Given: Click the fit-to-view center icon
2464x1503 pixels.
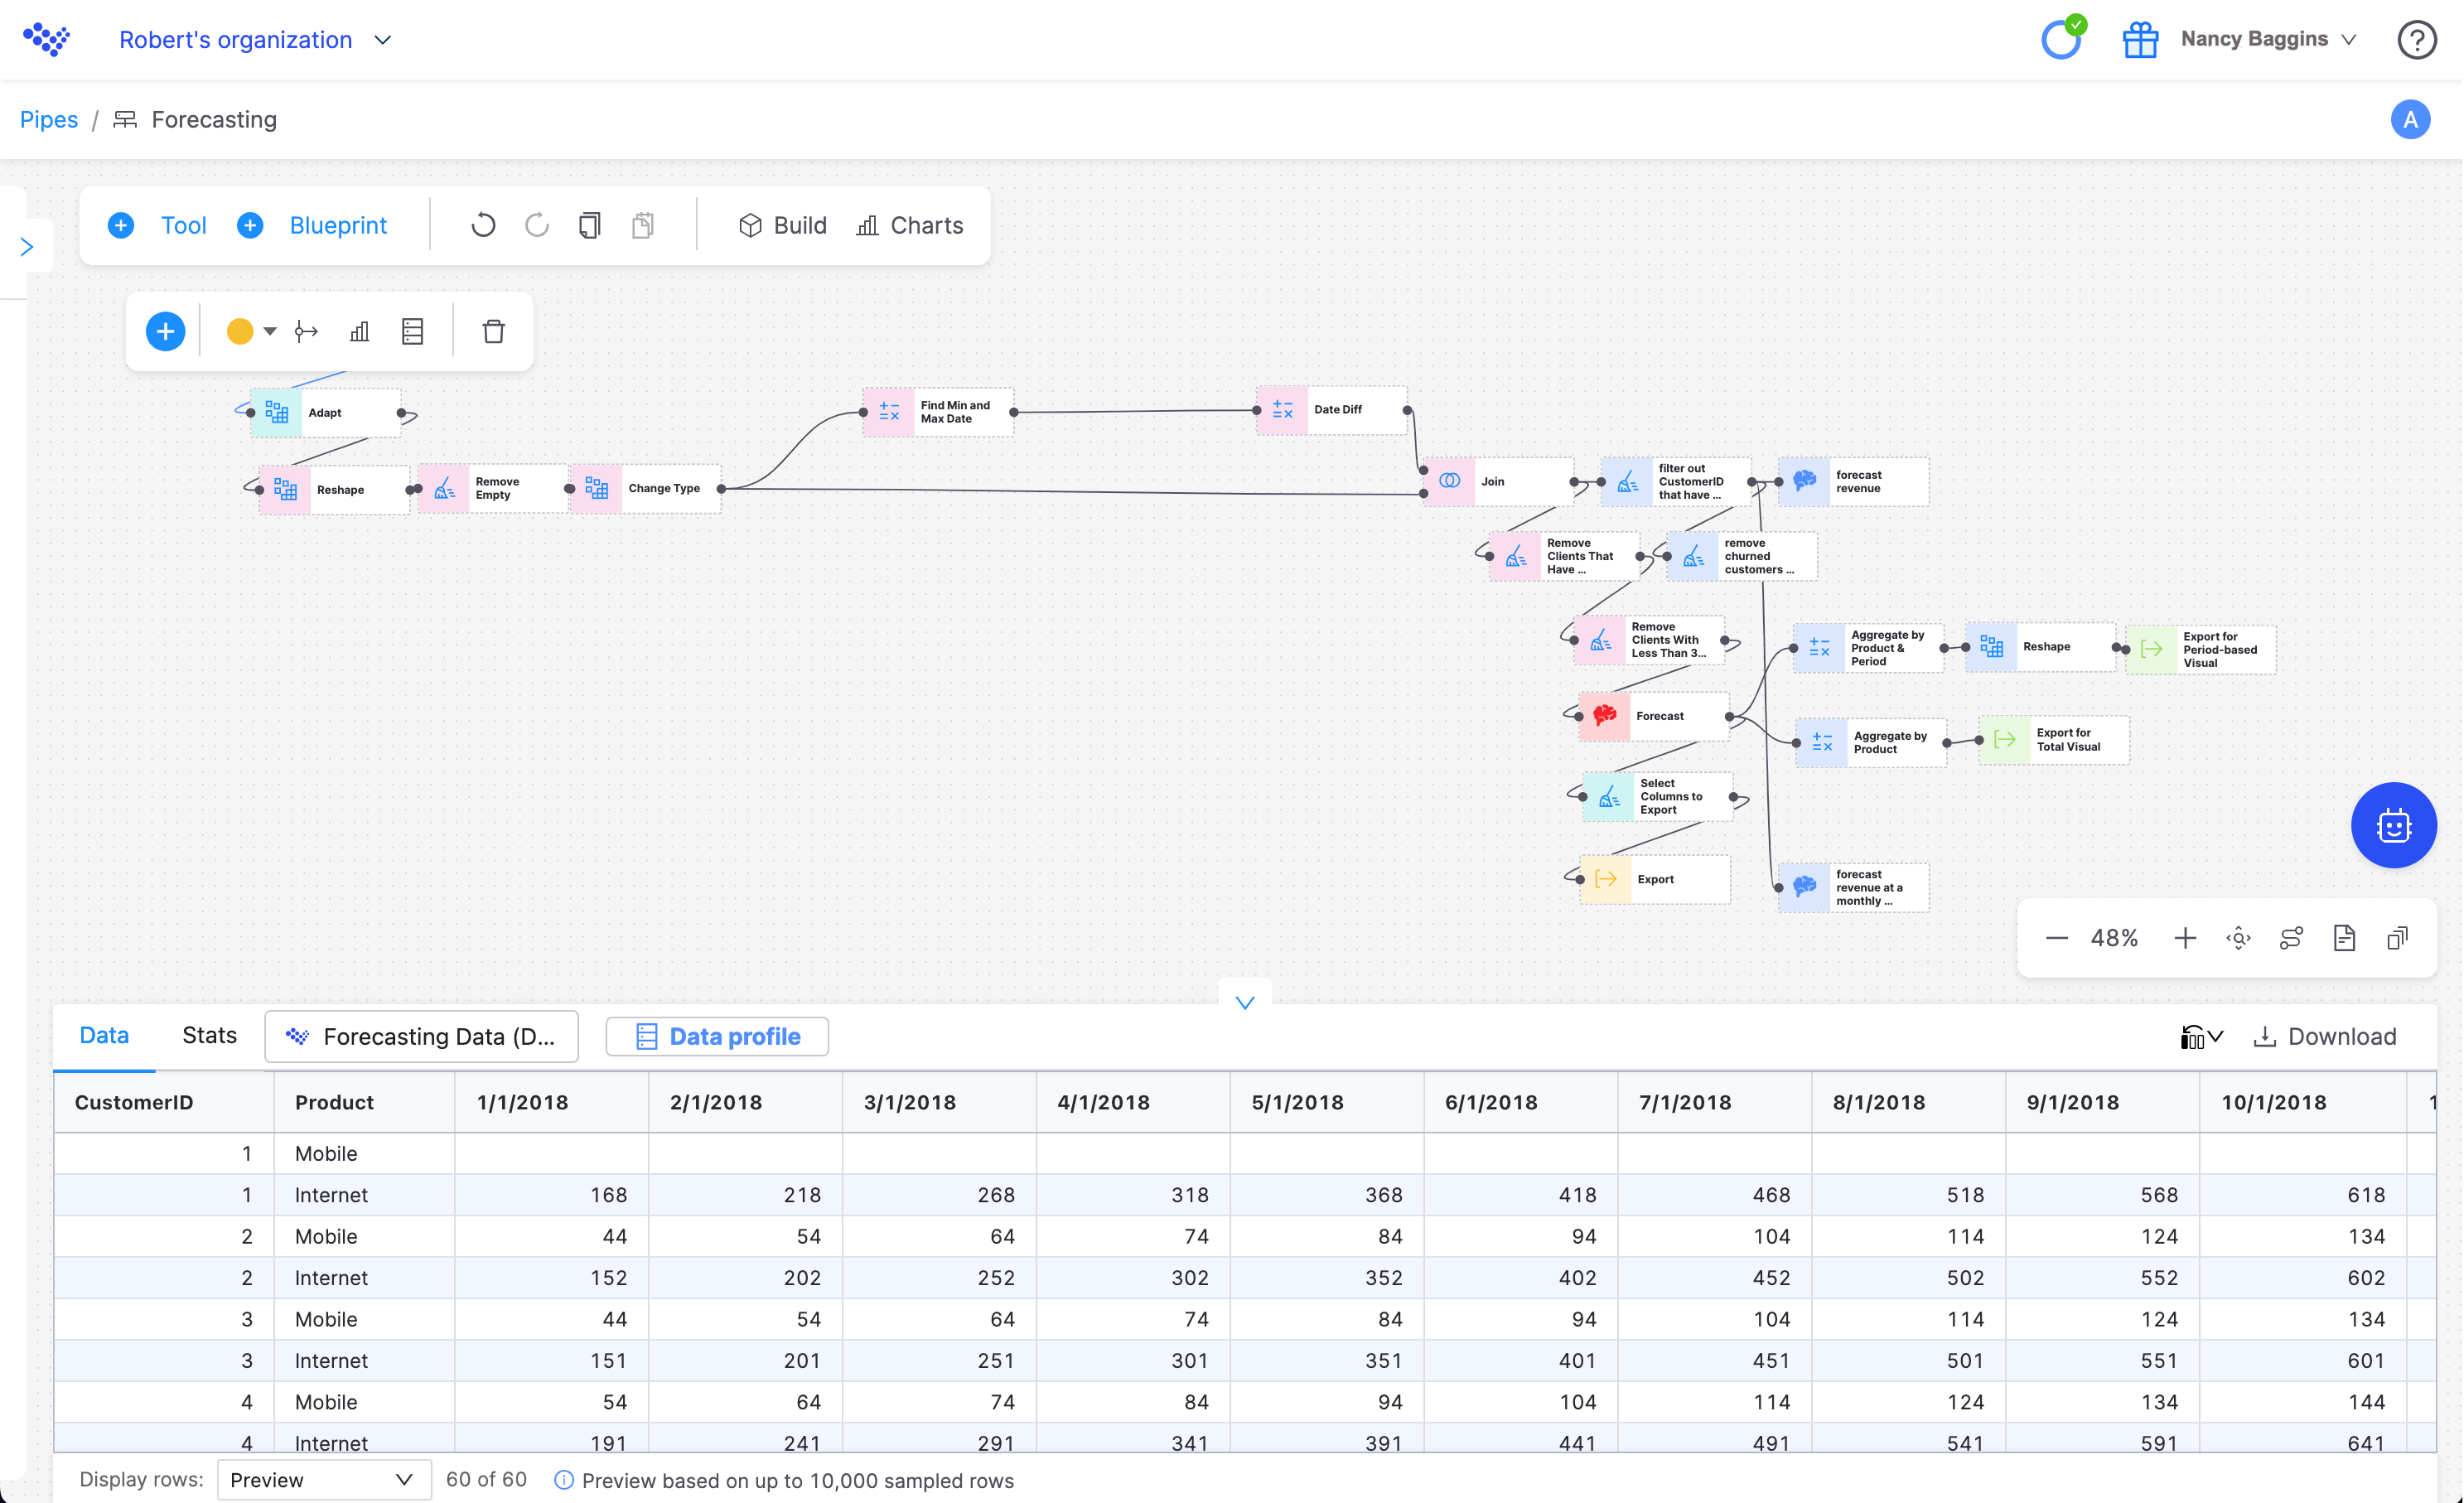Looking at the screenshot, I should pos(2238,938).
